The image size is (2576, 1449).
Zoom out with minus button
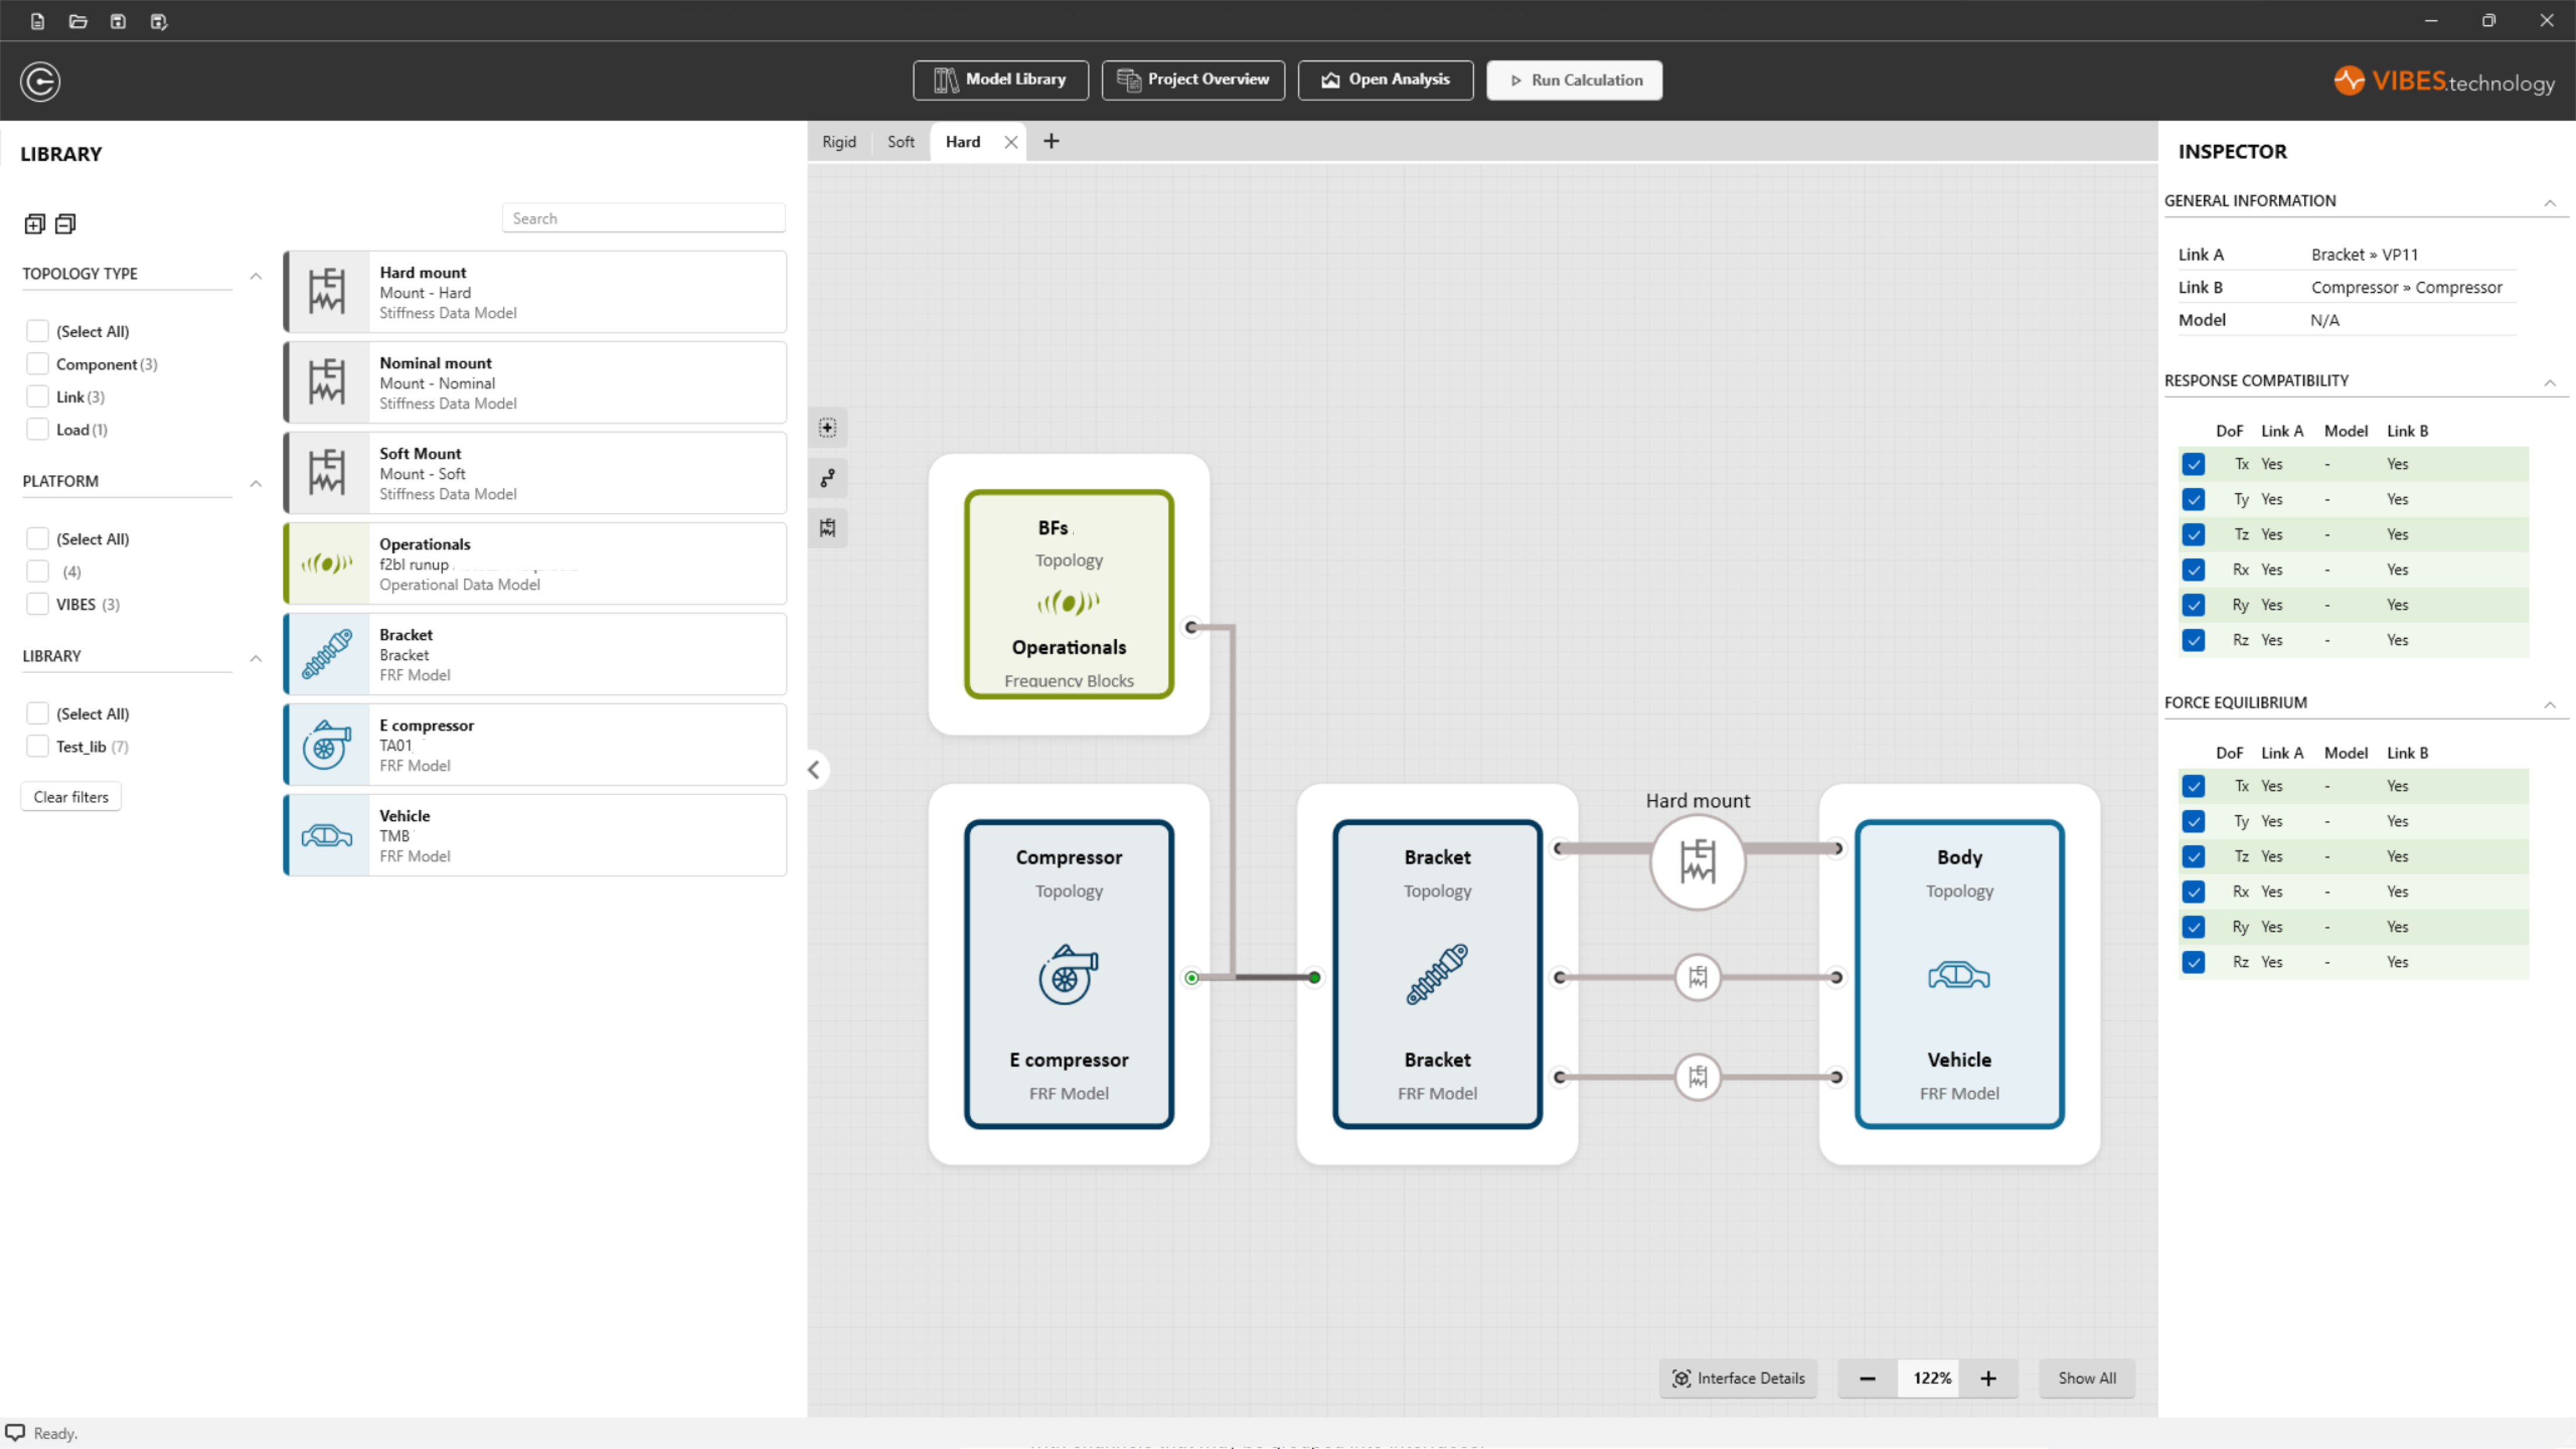(x=1867, y=1378)
